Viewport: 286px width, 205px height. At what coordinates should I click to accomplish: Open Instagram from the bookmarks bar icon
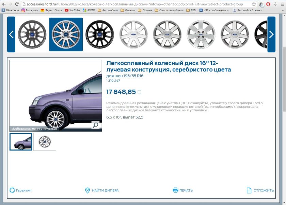[23, 11]
